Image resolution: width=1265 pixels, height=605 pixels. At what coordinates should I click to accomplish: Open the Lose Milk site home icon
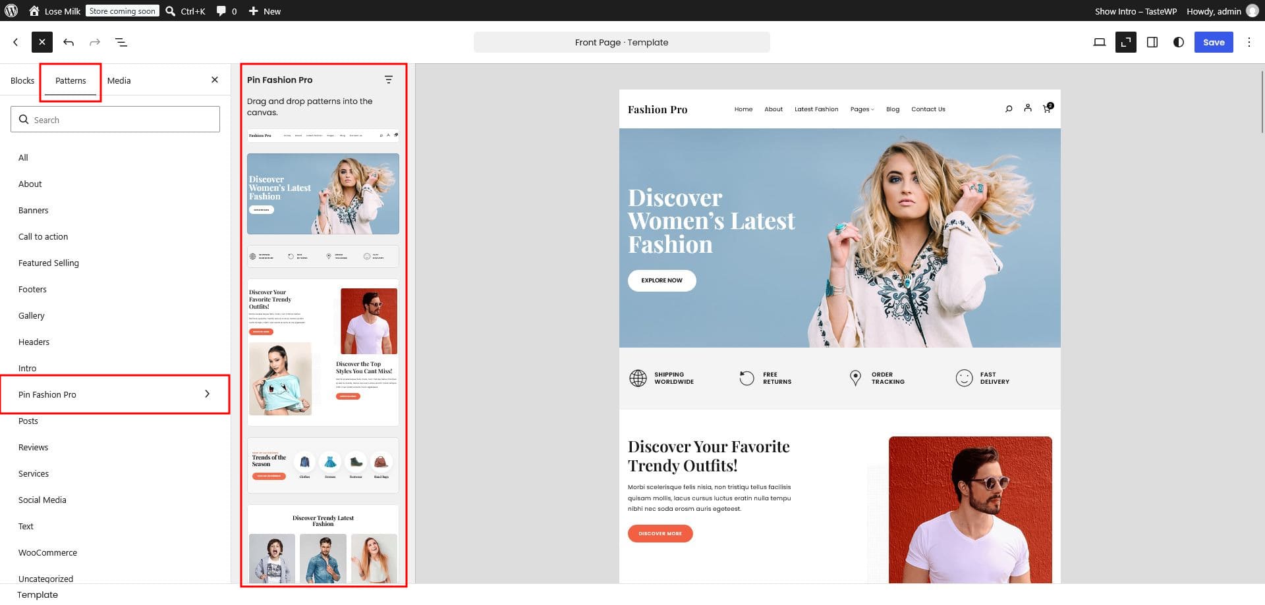(x=34, y=11)
